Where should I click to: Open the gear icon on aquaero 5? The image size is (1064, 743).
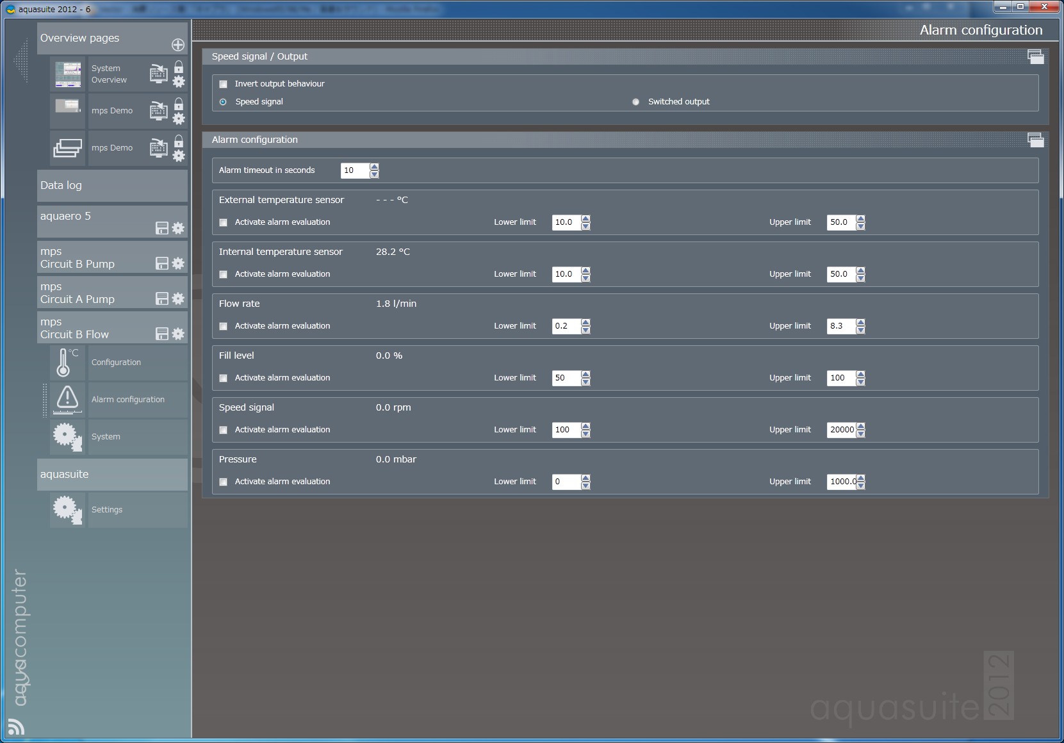coord(178,228)
